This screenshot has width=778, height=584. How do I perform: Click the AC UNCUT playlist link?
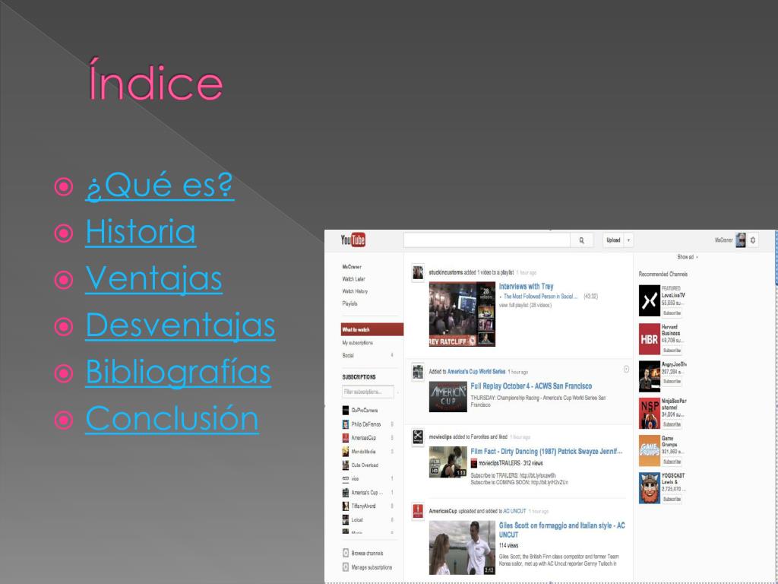click(514, 511)
